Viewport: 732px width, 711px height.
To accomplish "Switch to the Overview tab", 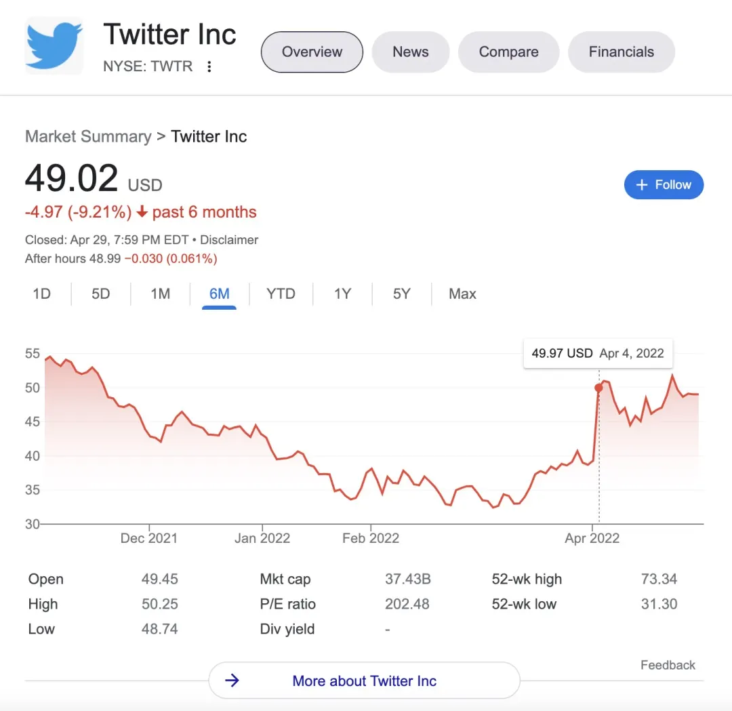I will point(312,52).
